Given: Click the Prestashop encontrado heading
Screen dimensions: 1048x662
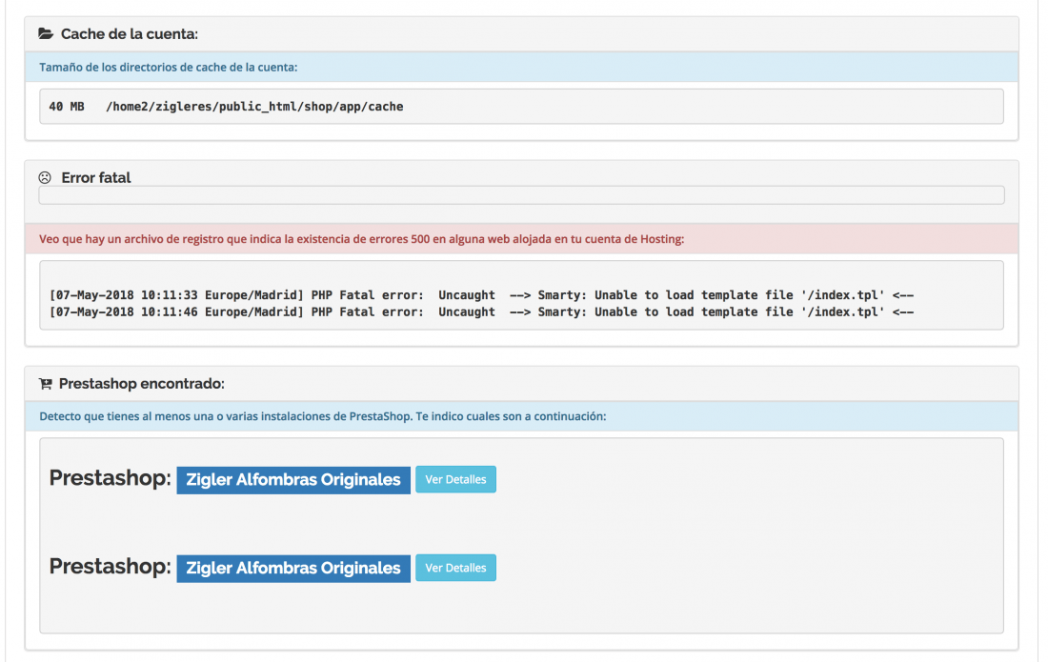Looking at the screenshot, I should tap(142, 384).
